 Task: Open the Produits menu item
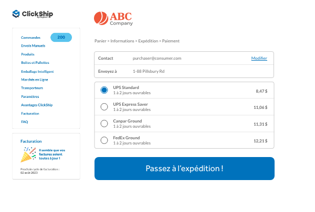(x=28, y=54)
